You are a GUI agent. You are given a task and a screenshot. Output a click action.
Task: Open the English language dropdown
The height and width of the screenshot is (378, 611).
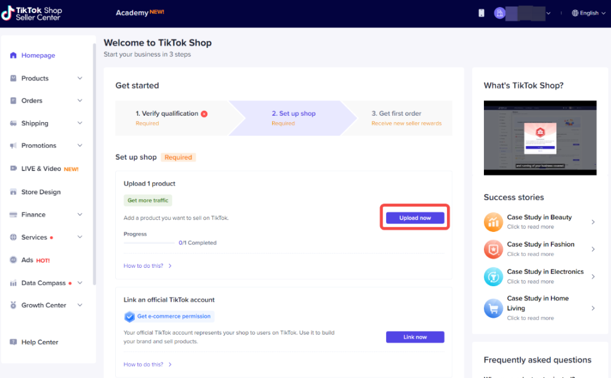point(589,13)
